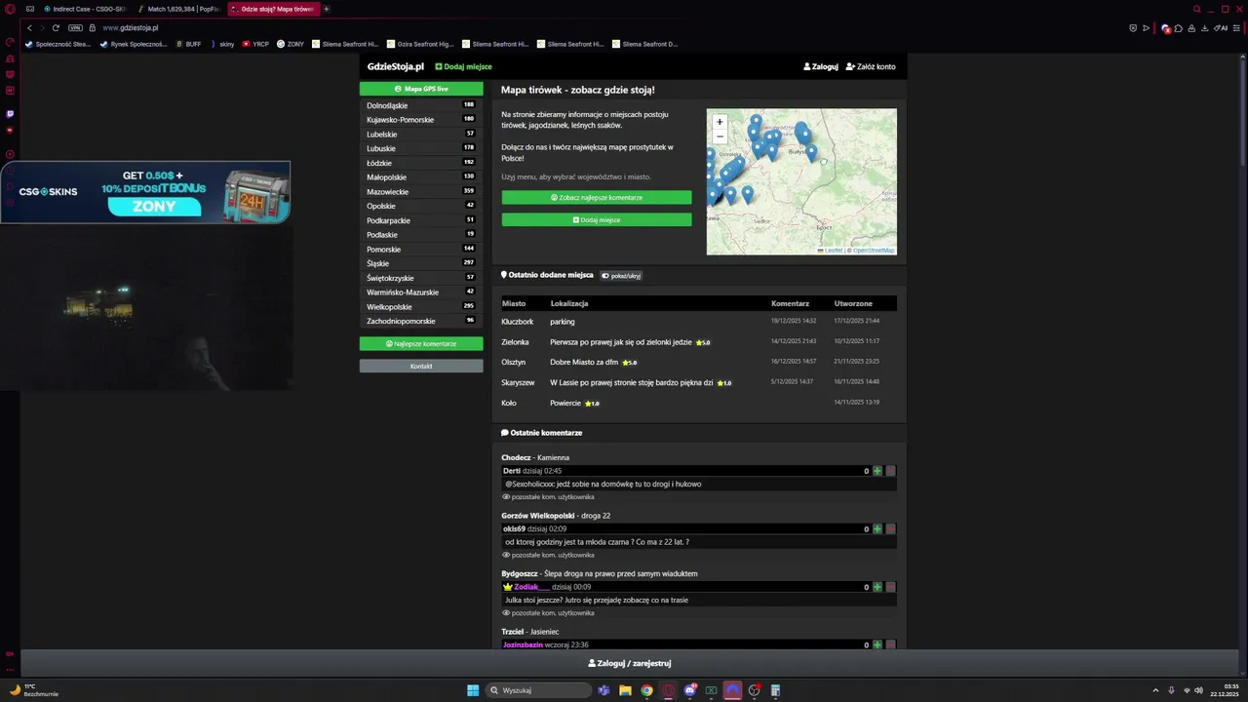This screenshot has width=1248, height=702.
Task: Open a new tab with plus icon
Action: (327, 9)
